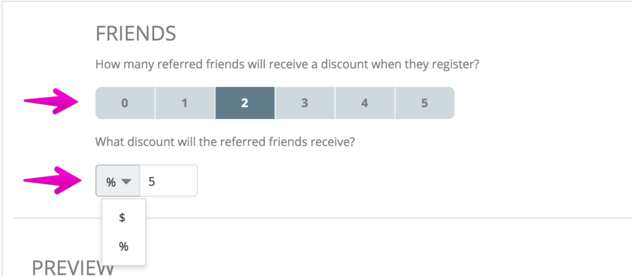The width and height of the screenshot is (632, 276).
Task: Focus the discount value field showing 5
Action: click(x=168, y=181)
